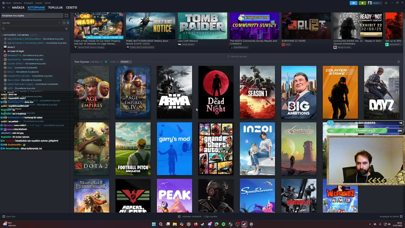Open At Dead of Night cover
The image size is (405, 228).
tap(216, 92)
